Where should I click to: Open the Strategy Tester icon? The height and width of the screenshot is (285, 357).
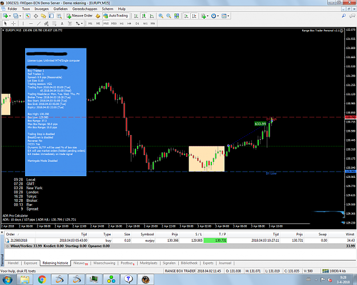59,16
